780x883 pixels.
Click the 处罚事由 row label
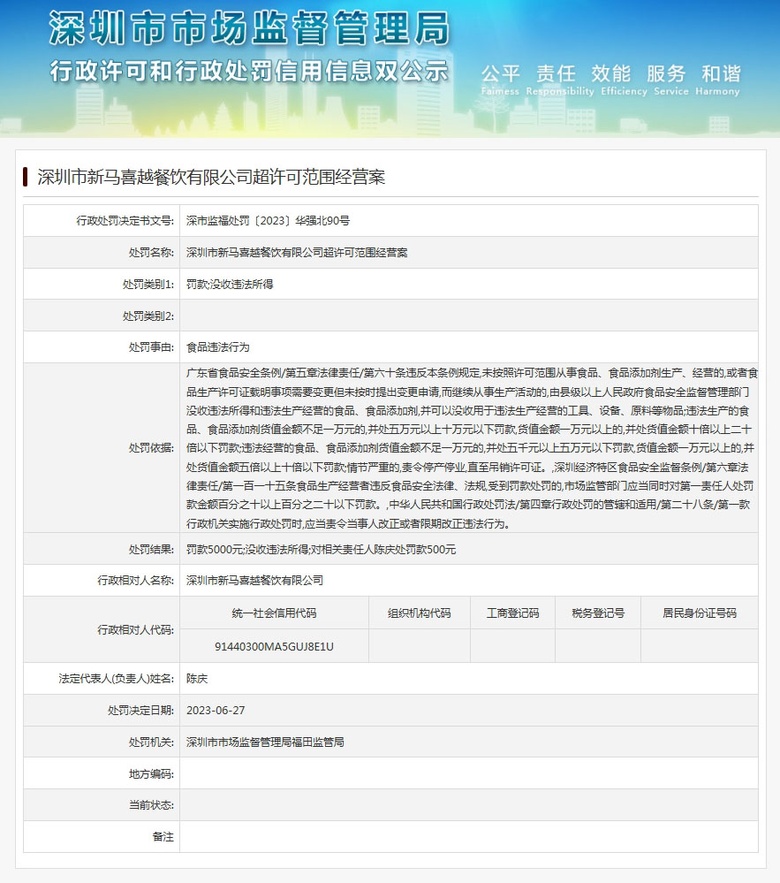tap(151, 346)
